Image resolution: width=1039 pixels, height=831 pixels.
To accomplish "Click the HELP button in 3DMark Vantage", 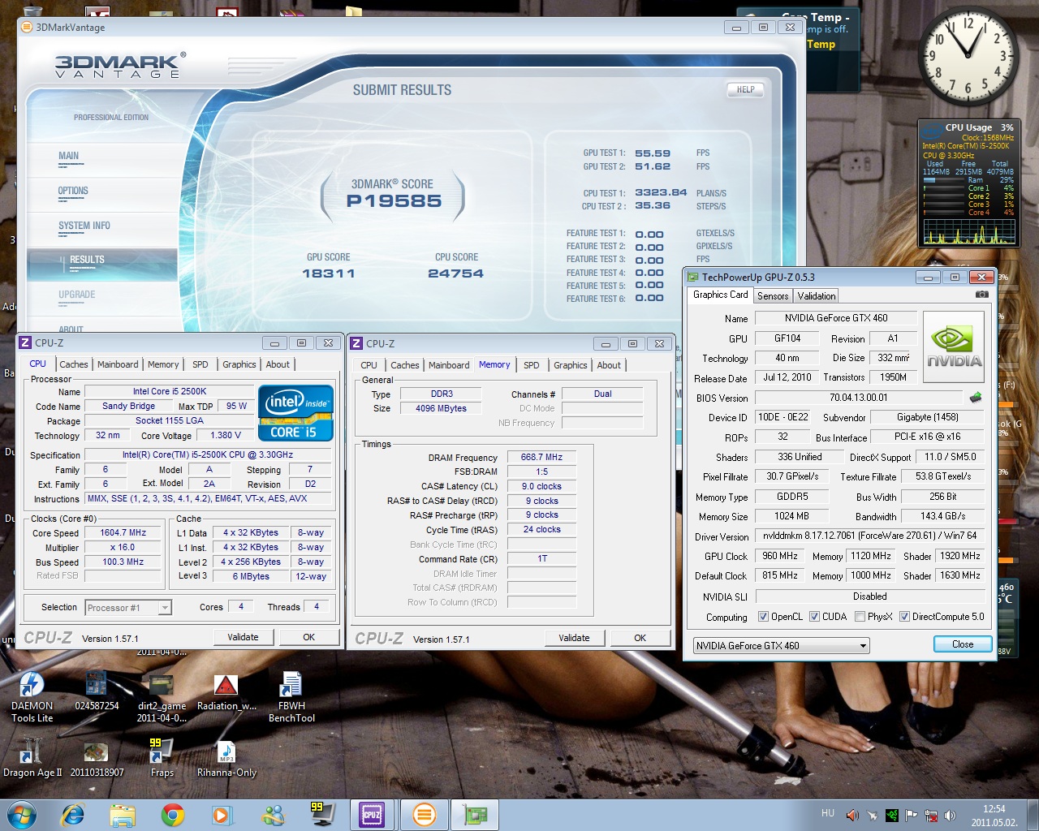I will [x=745, y=90].
